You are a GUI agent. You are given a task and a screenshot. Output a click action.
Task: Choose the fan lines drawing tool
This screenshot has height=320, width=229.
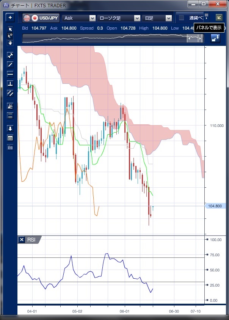[x=10, y=106]
